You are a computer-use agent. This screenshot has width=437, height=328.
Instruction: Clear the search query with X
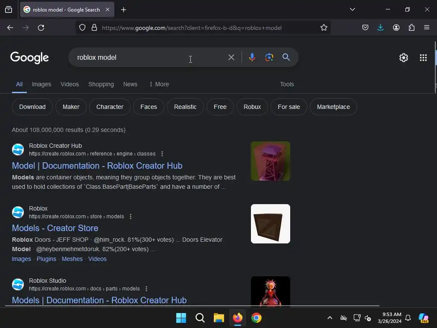(x=231, y=58)
